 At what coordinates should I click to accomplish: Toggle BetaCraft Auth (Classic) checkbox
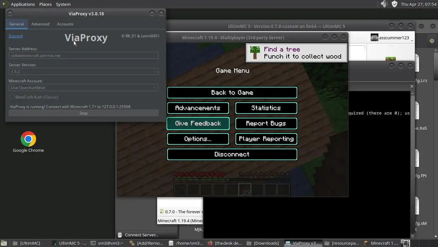click(x=12, y=97)
